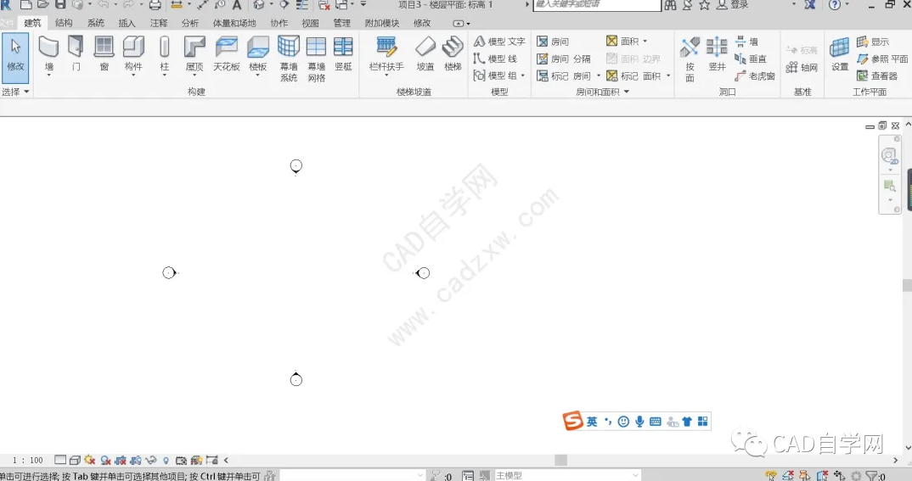This screenshot has width=912, height=481.
Task: Open the Sogou soft keyboard icon
Action: [x=655, y=421]
